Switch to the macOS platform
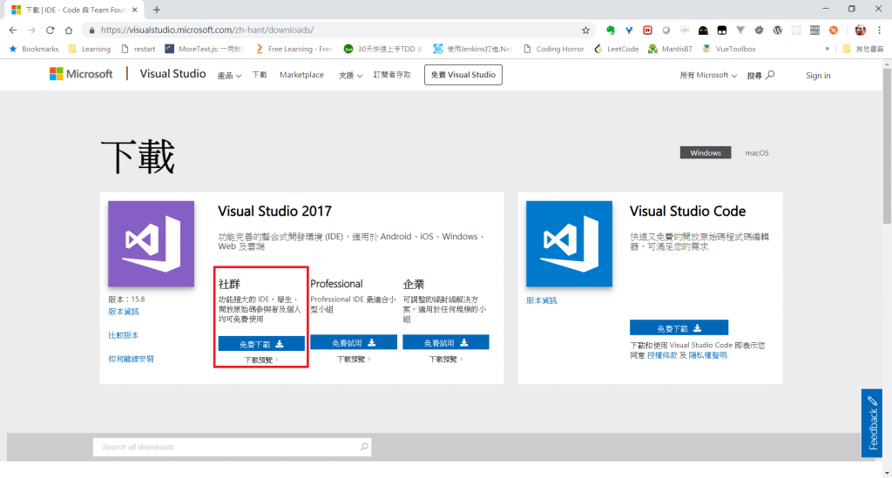Viewport: 892px width, 478px height. (757, 153)
